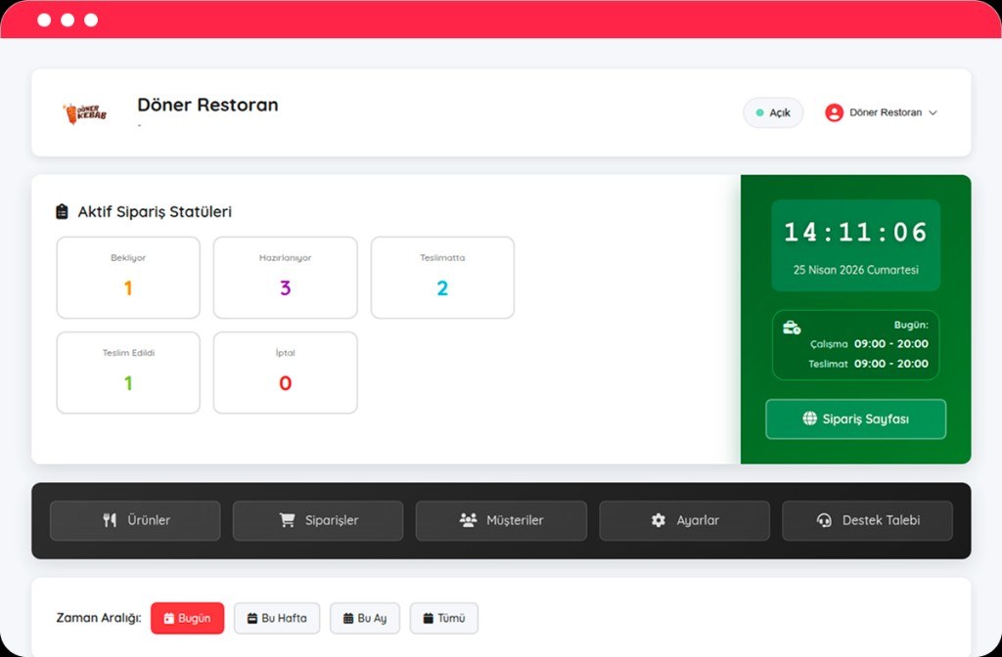
Task: Click the globe icon on Sipariş Sayfası
Action: coord(809,418)
